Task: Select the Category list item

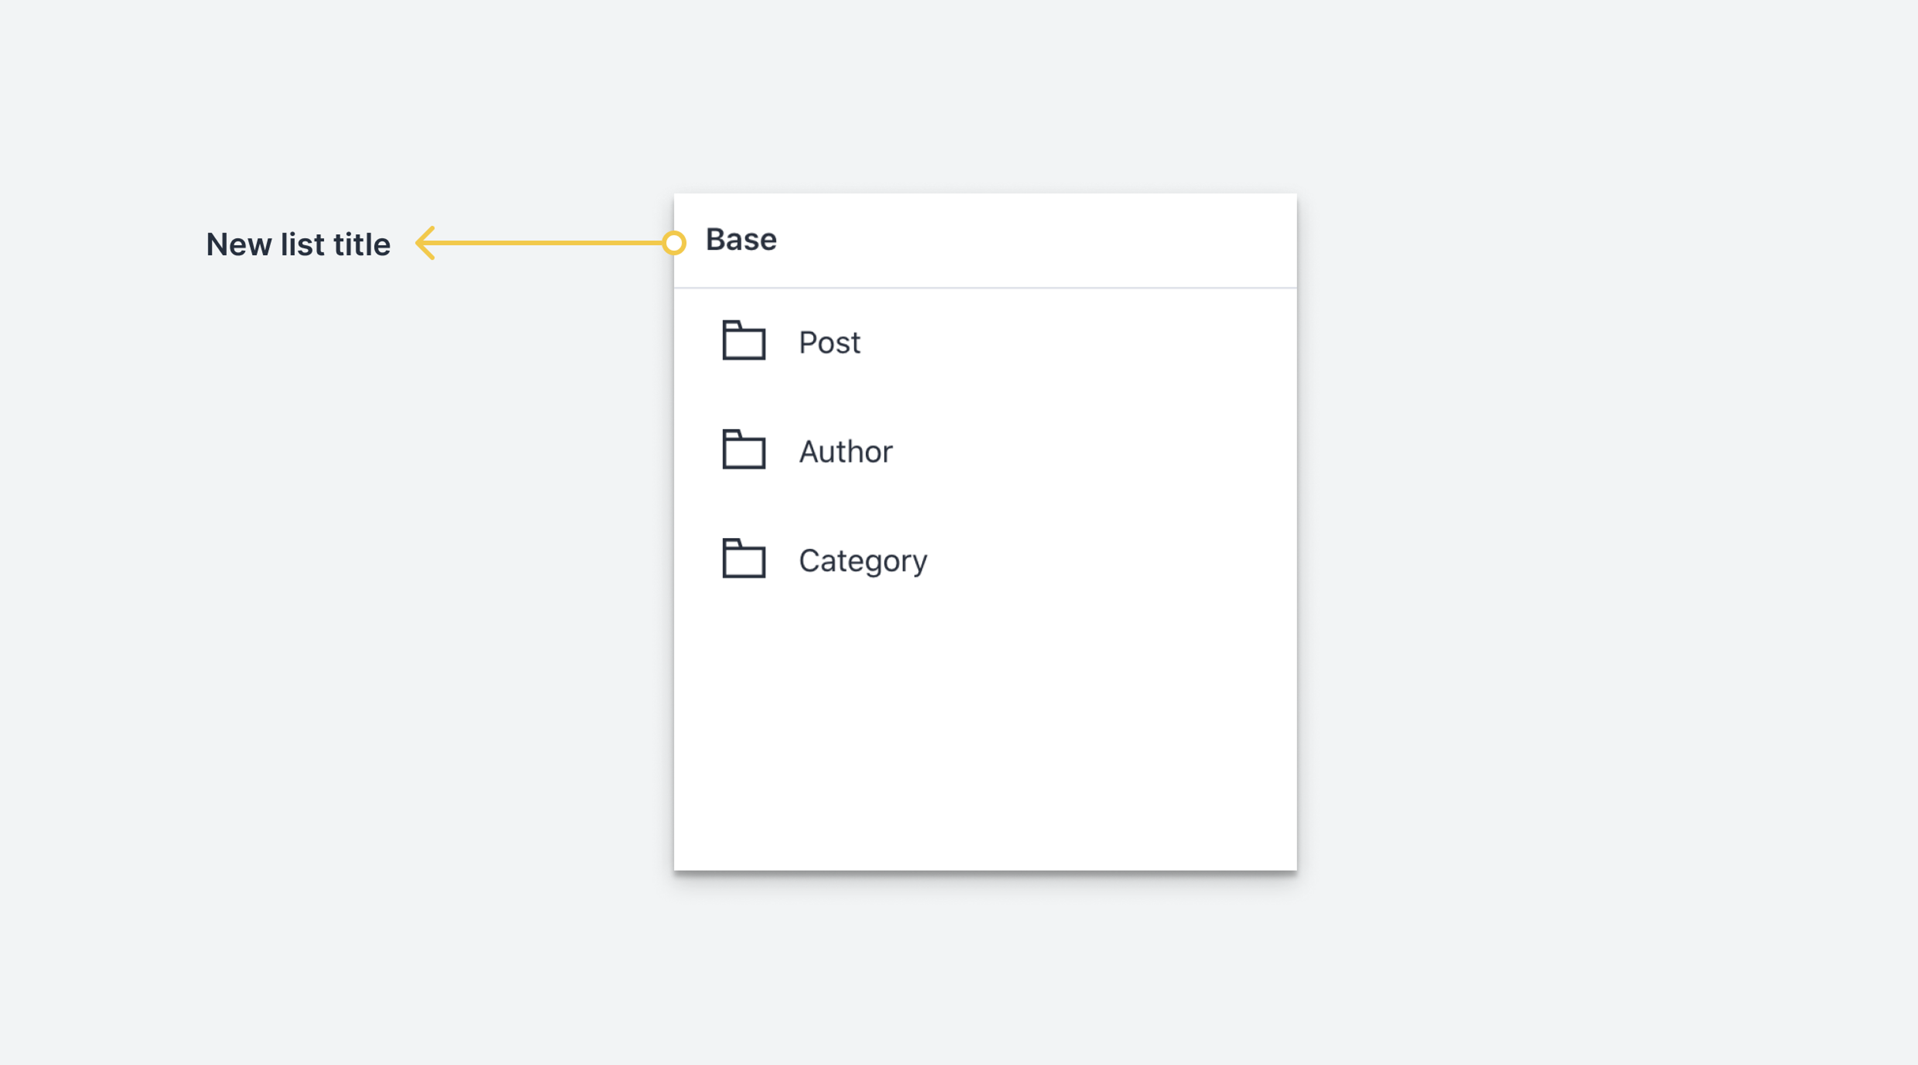Action: [862, 561]
